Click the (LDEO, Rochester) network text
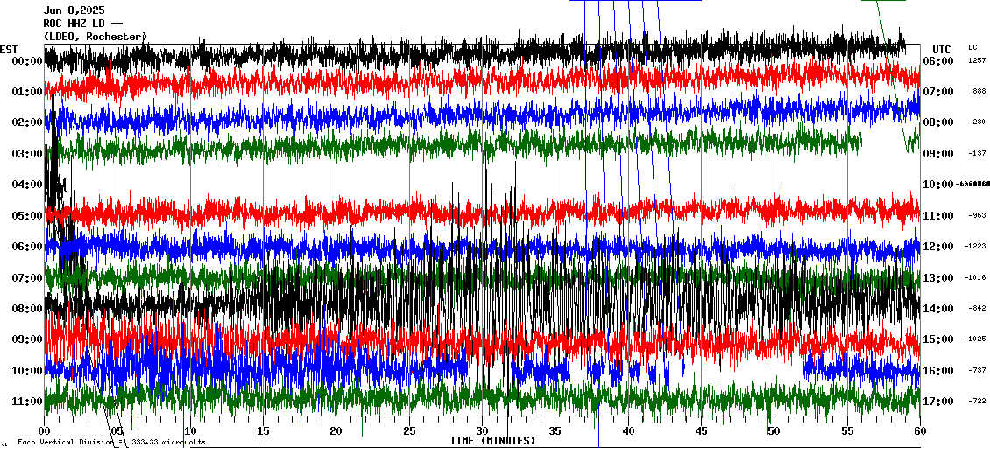The width and height of the screenshot is (990, 454). [95, 37]
